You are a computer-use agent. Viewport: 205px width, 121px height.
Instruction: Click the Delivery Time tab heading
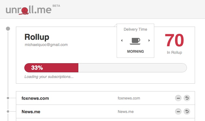(135, 29)
